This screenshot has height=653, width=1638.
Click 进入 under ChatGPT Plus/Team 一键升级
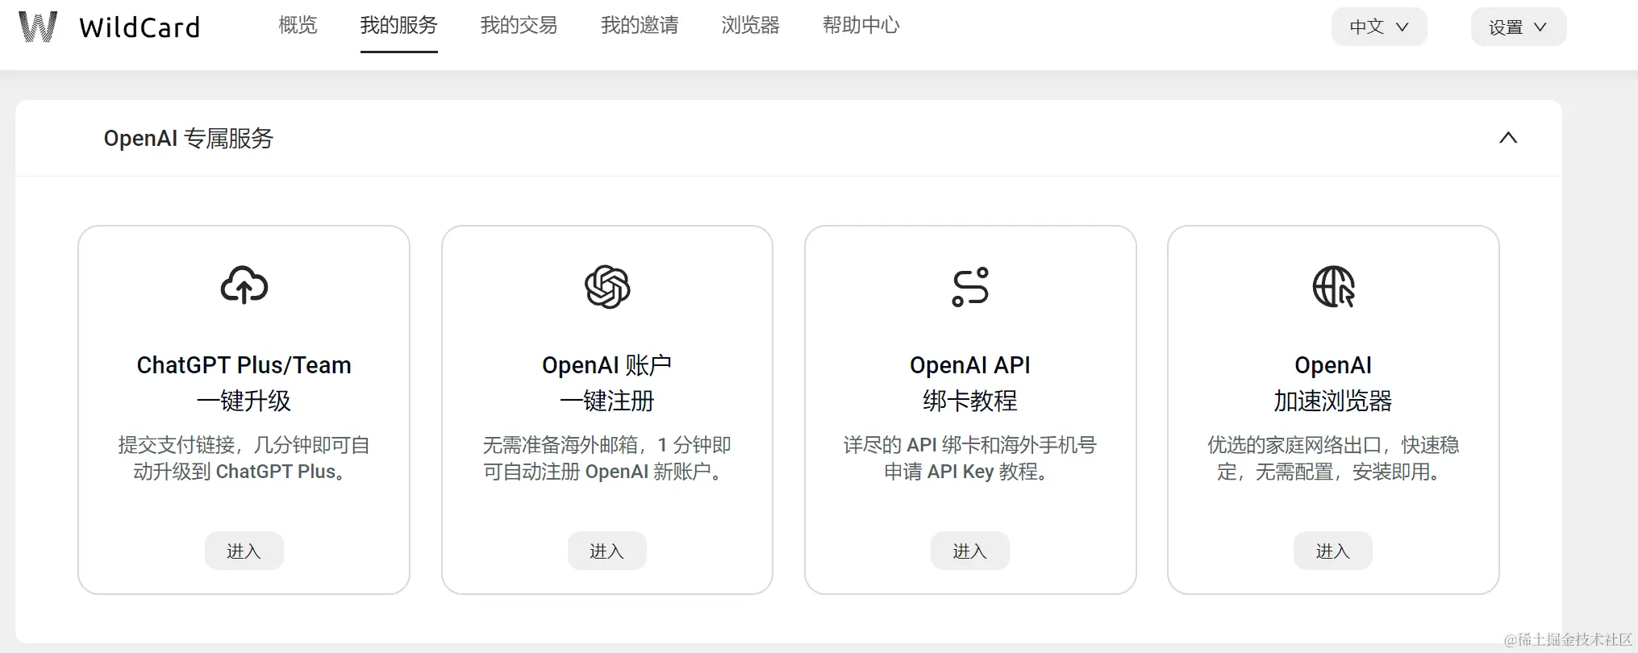coord(244,551)
